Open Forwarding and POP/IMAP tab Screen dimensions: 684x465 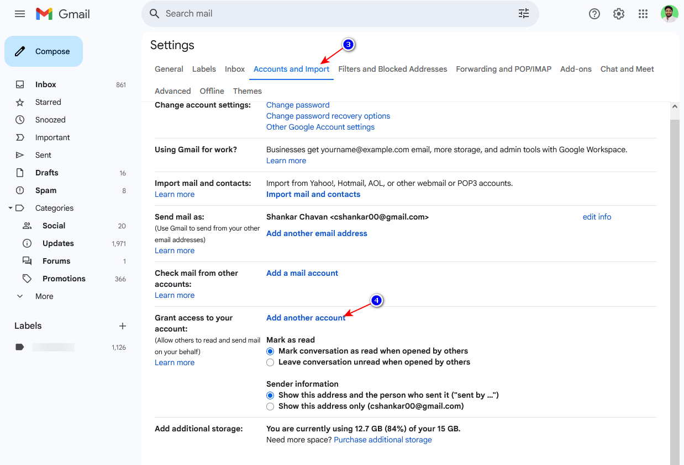[x=504, y=69]
